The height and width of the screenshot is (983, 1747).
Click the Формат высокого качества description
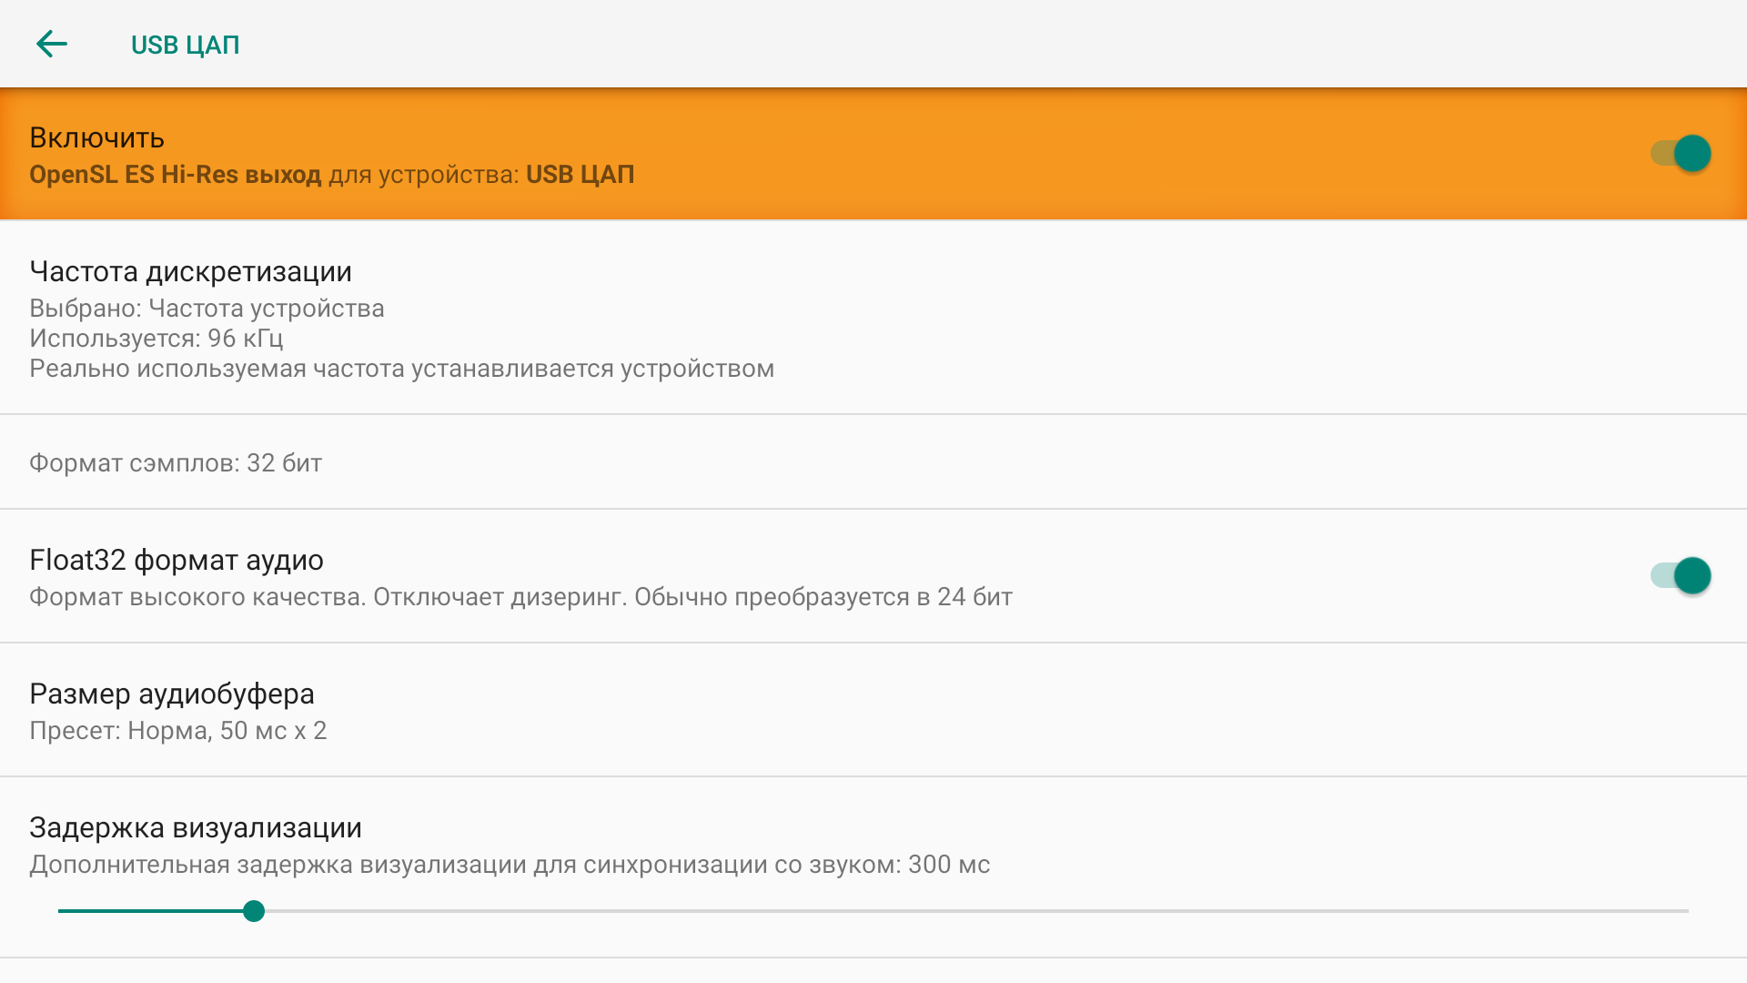click(520, 597)
